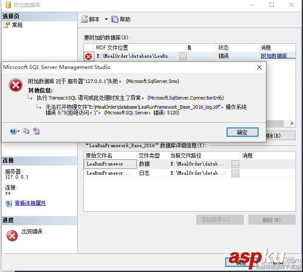This screenshot has height=272, width=303.
Task: Click the progress error icon beside 出现错误
Action: 12,236
